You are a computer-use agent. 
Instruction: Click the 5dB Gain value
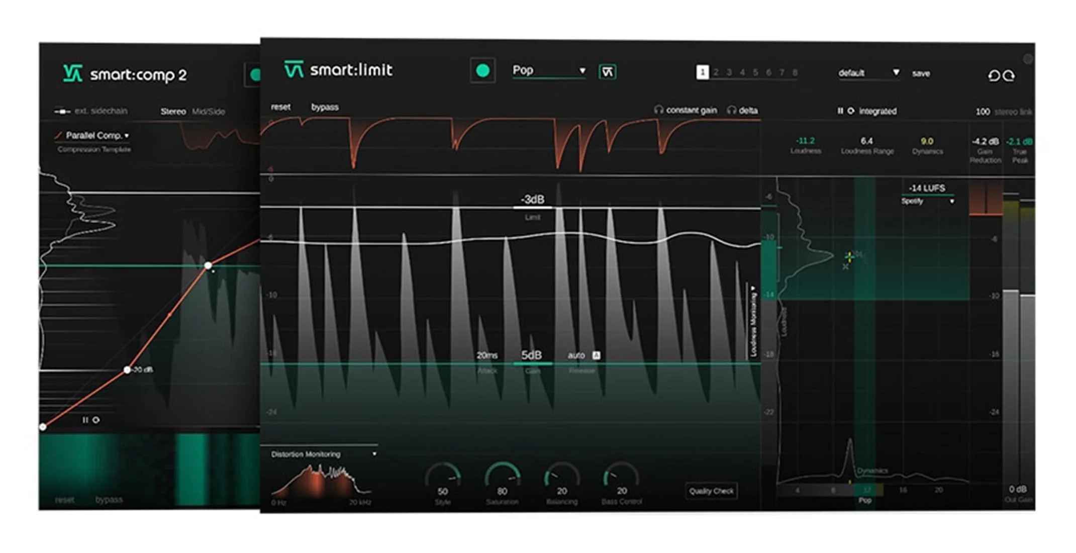pyautogui.click(x=531, y=355)
